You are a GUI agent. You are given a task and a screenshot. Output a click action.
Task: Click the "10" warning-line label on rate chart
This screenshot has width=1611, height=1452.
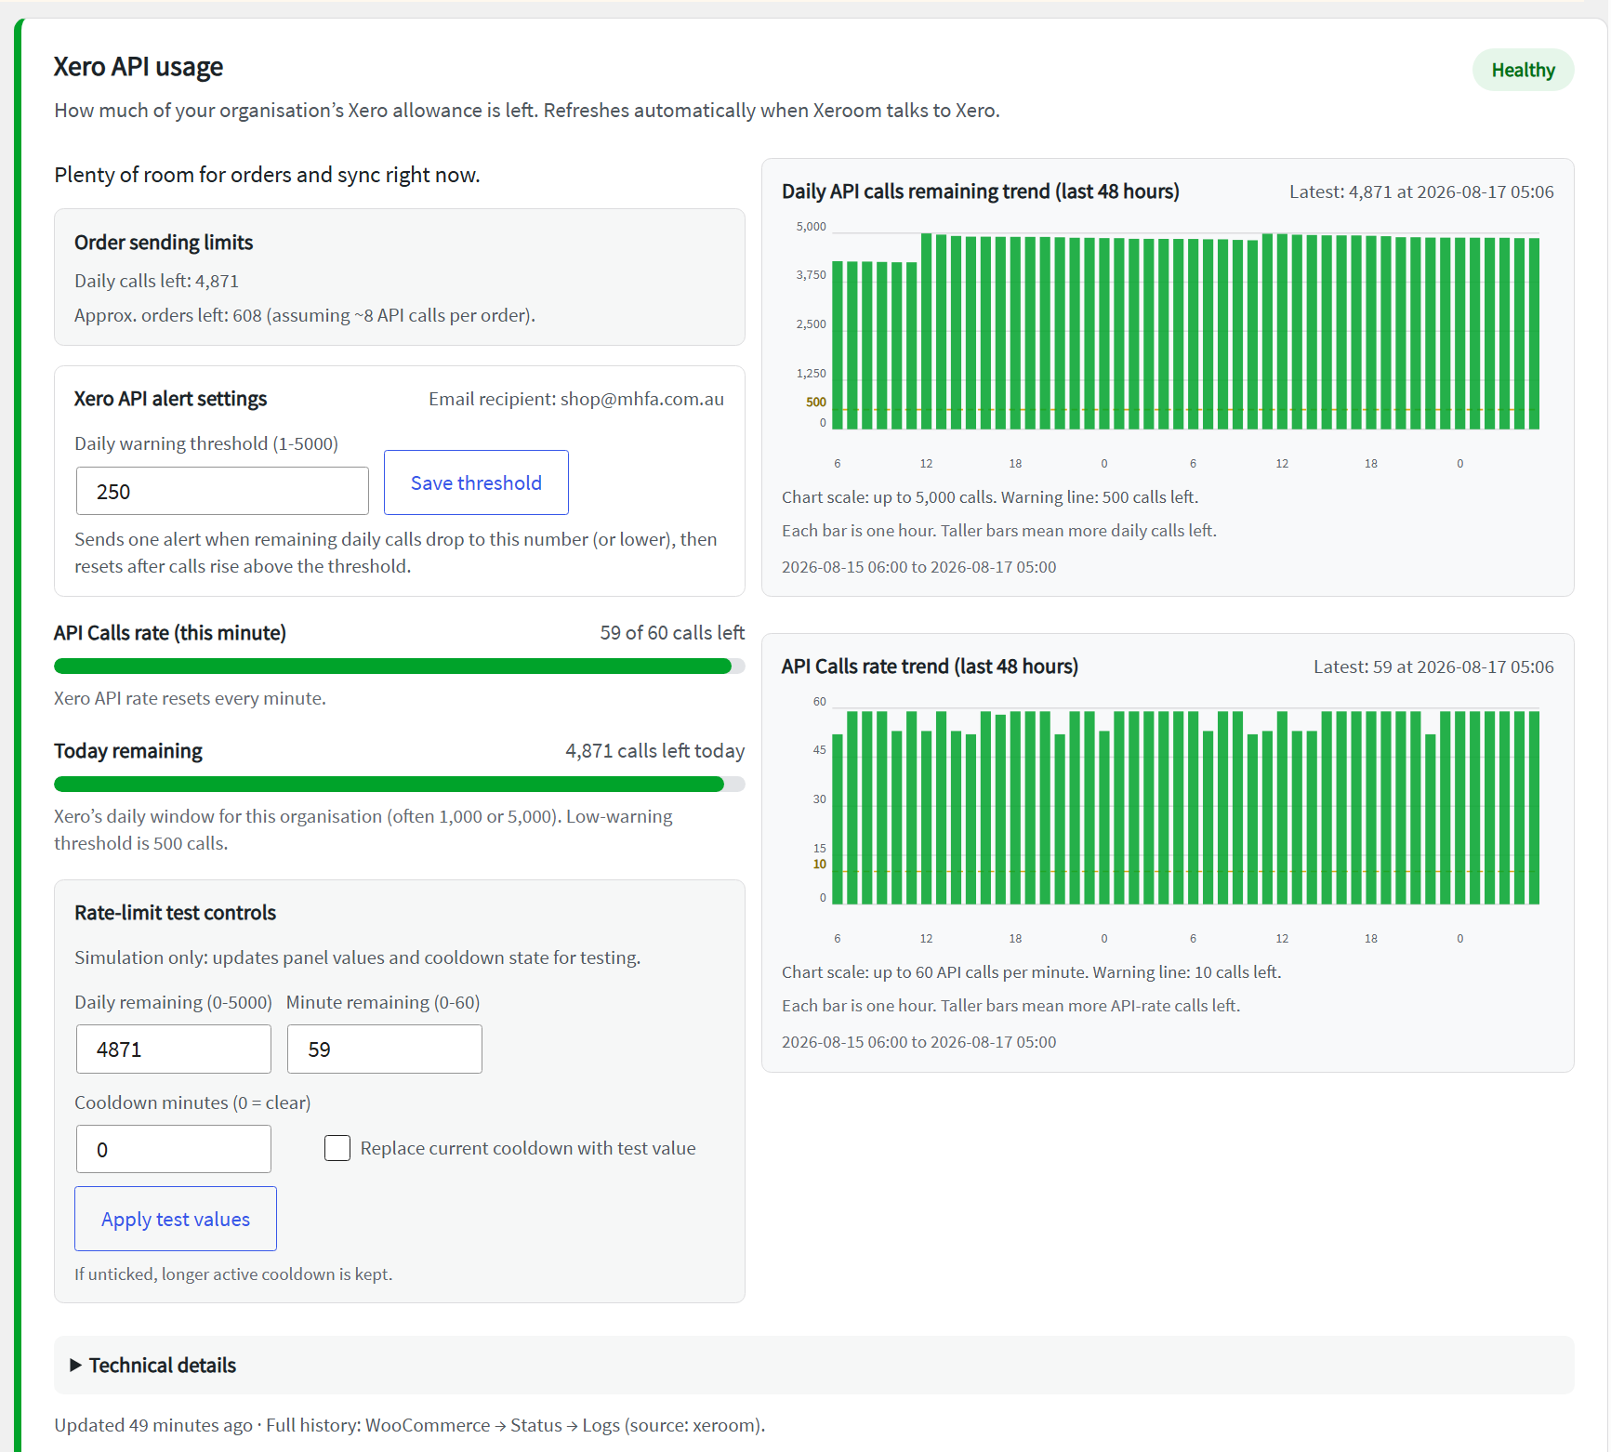coord(819,865)
